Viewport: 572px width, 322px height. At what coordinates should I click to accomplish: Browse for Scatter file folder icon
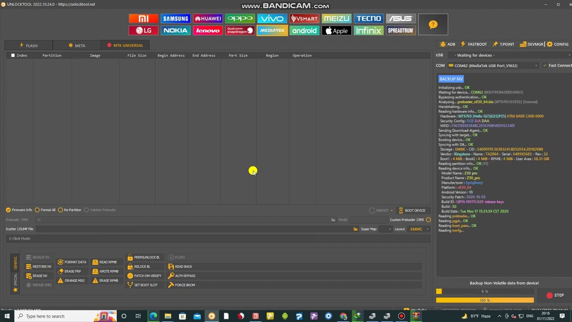[x=356, y=229]
